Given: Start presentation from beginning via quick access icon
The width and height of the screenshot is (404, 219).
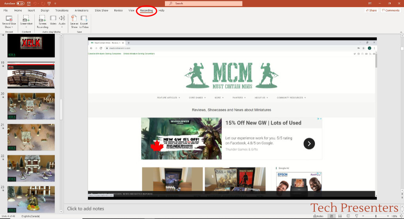Looking at the screenshot, I should click(x=49, y=3).
